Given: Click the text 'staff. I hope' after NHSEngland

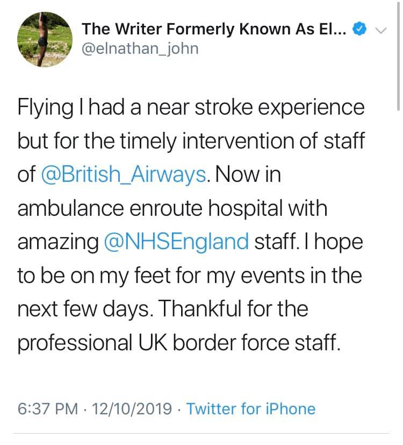Looking at the screenshot, I should click(x=308, y=242).
